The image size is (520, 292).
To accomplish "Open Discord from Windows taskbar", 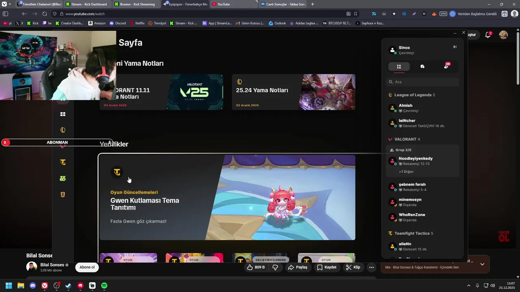I will click(32, 286).
